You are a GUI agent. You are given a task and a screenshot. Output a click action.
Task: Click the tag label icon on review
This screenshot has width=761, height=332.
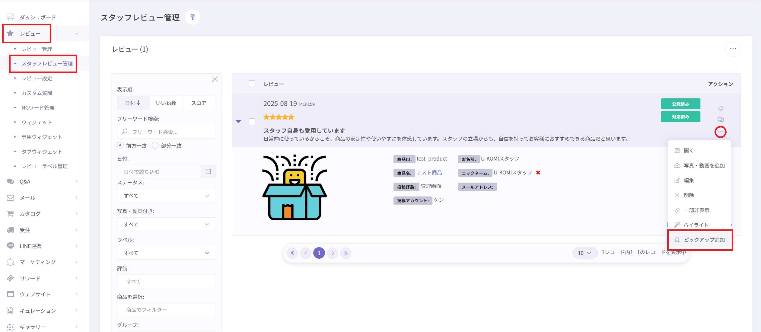(721, 108)
